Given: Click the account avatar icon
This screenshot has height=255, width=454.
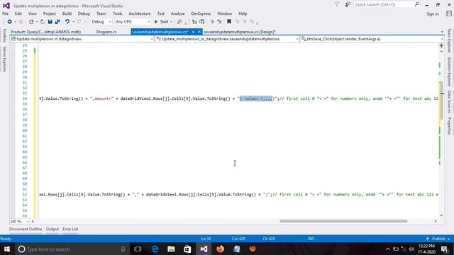Looking at the screenshot, I should click(449, 13).
